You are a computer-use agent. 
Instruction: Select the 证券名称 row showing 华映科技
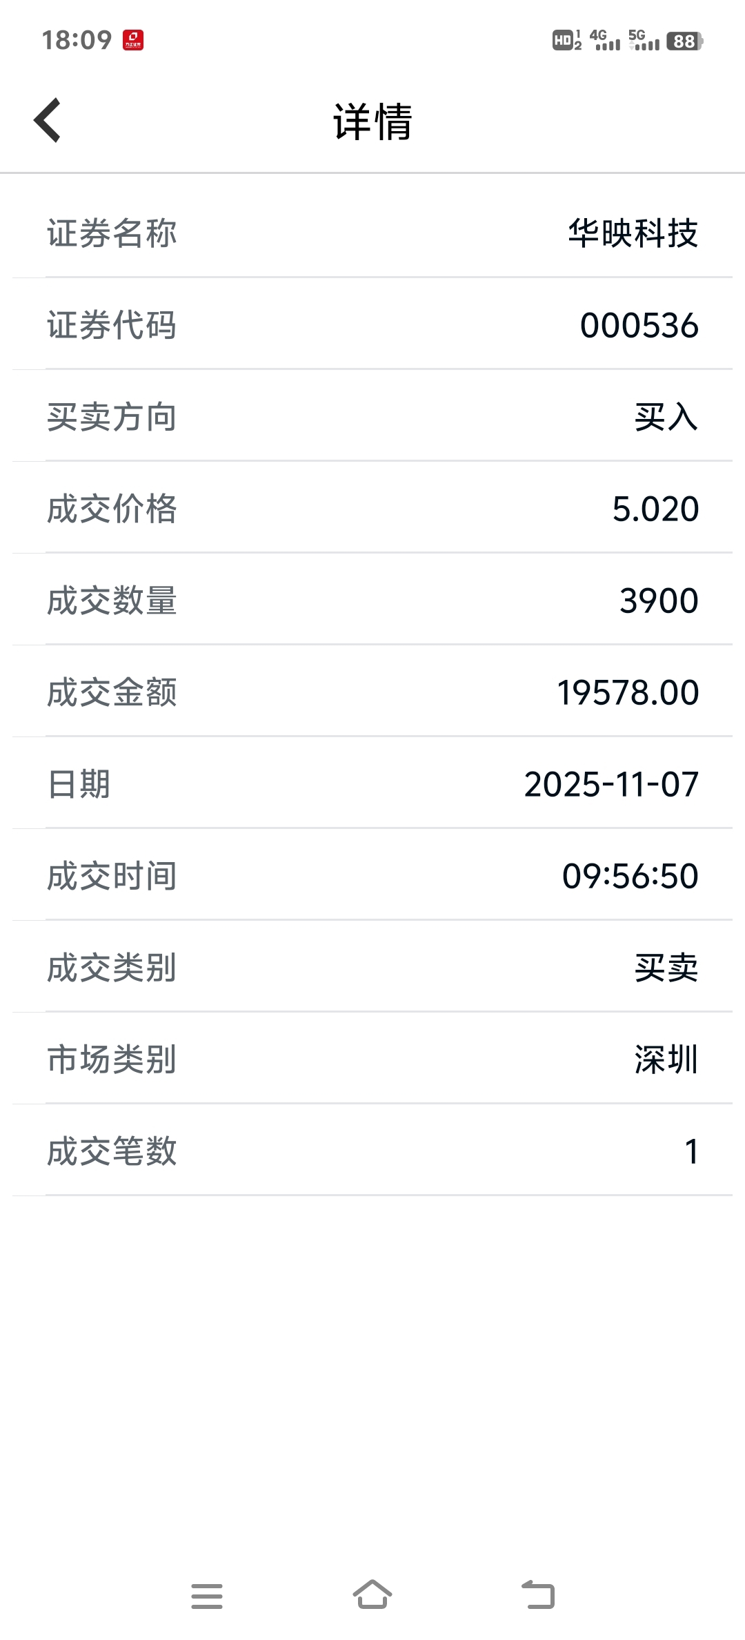coord(372,233)
